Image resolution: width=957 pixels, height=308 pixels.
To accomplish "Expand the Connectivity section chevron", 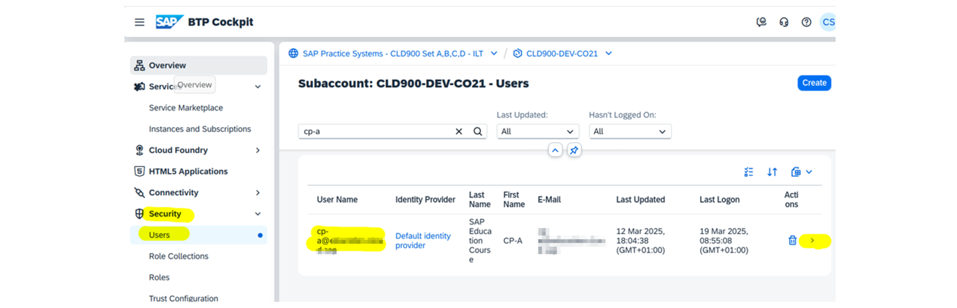I will [258, 192].
